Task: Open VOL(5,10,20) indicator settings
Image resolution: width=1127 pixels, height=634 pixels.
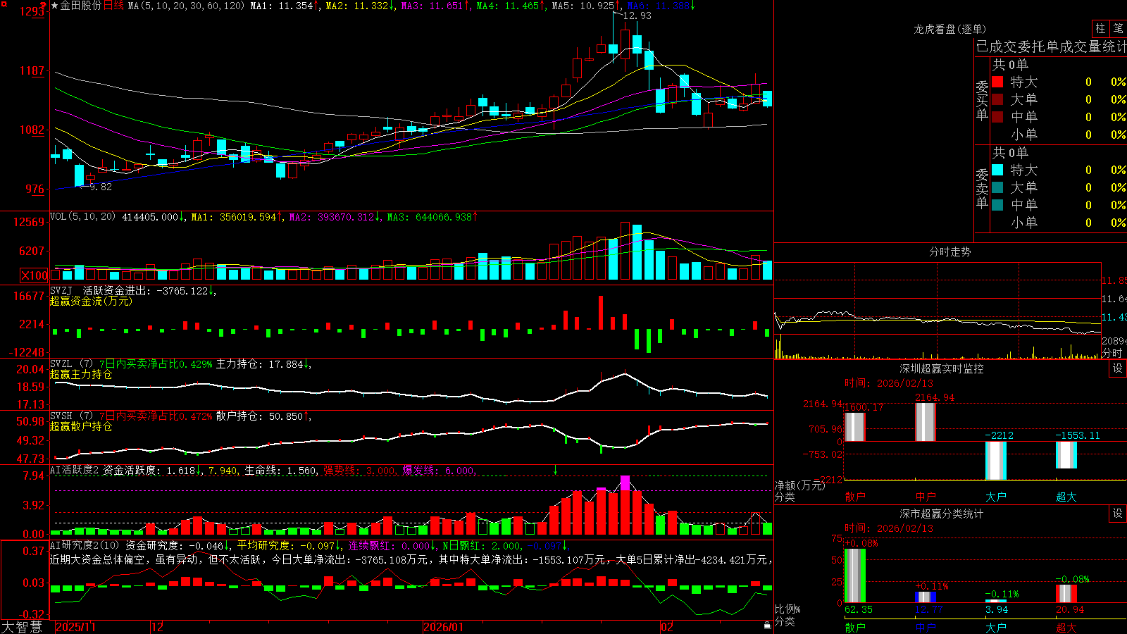Action: [82, 217]
